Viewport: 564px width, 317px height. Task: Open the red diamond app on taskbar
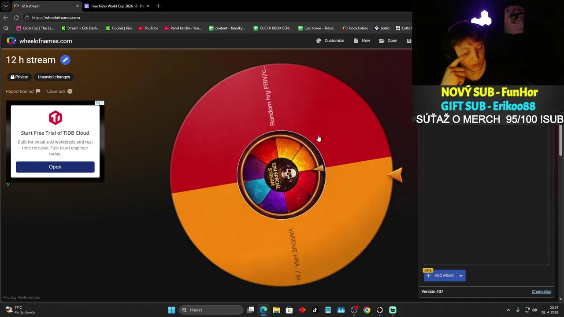[302, 310]
